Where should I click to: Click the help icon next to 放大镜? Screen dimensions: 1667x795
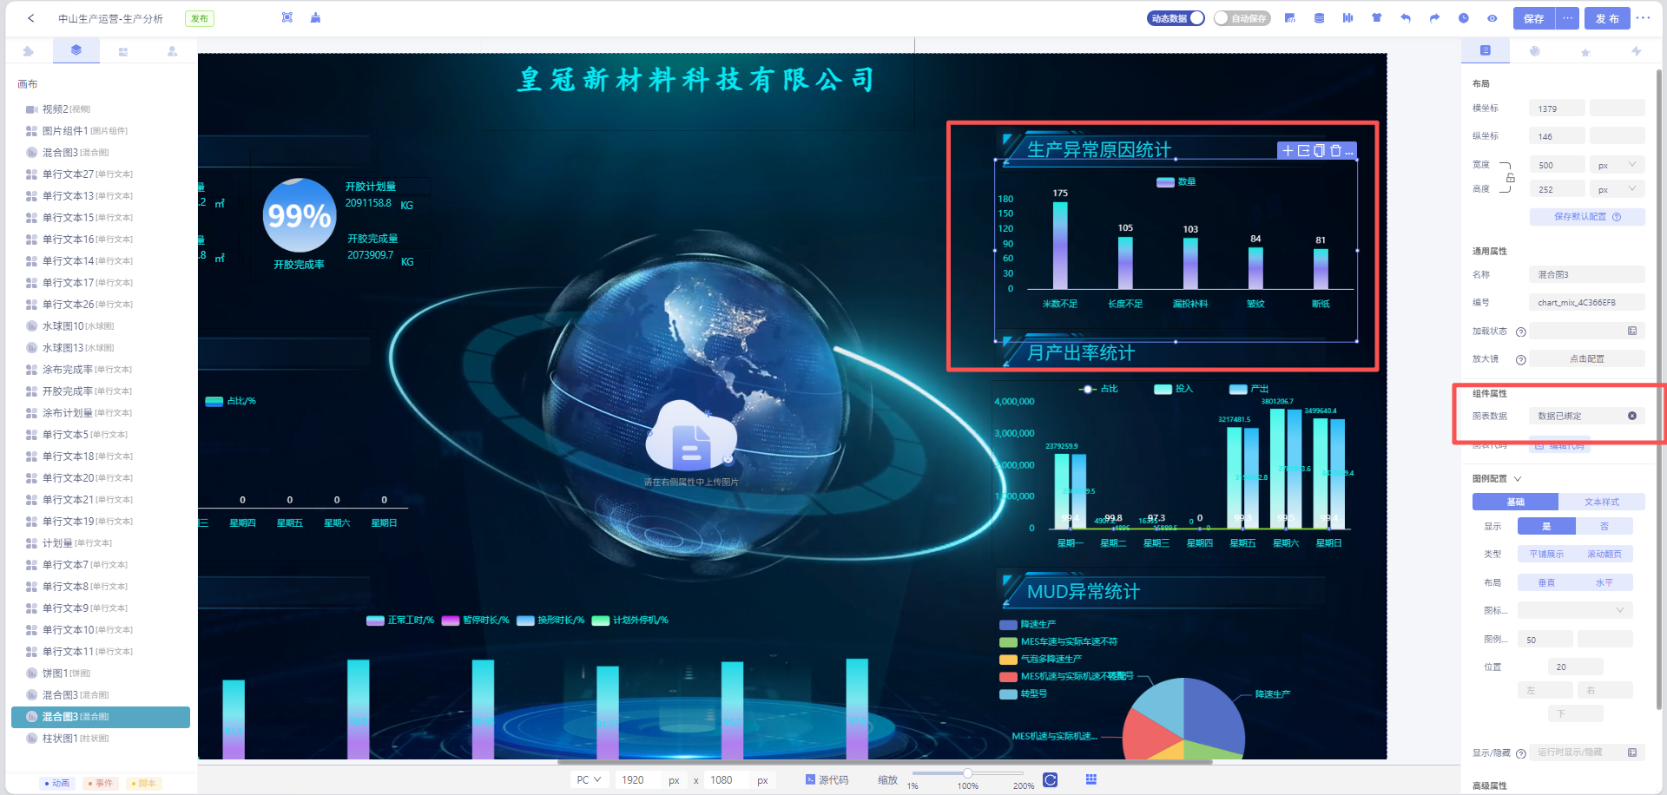1521,359
